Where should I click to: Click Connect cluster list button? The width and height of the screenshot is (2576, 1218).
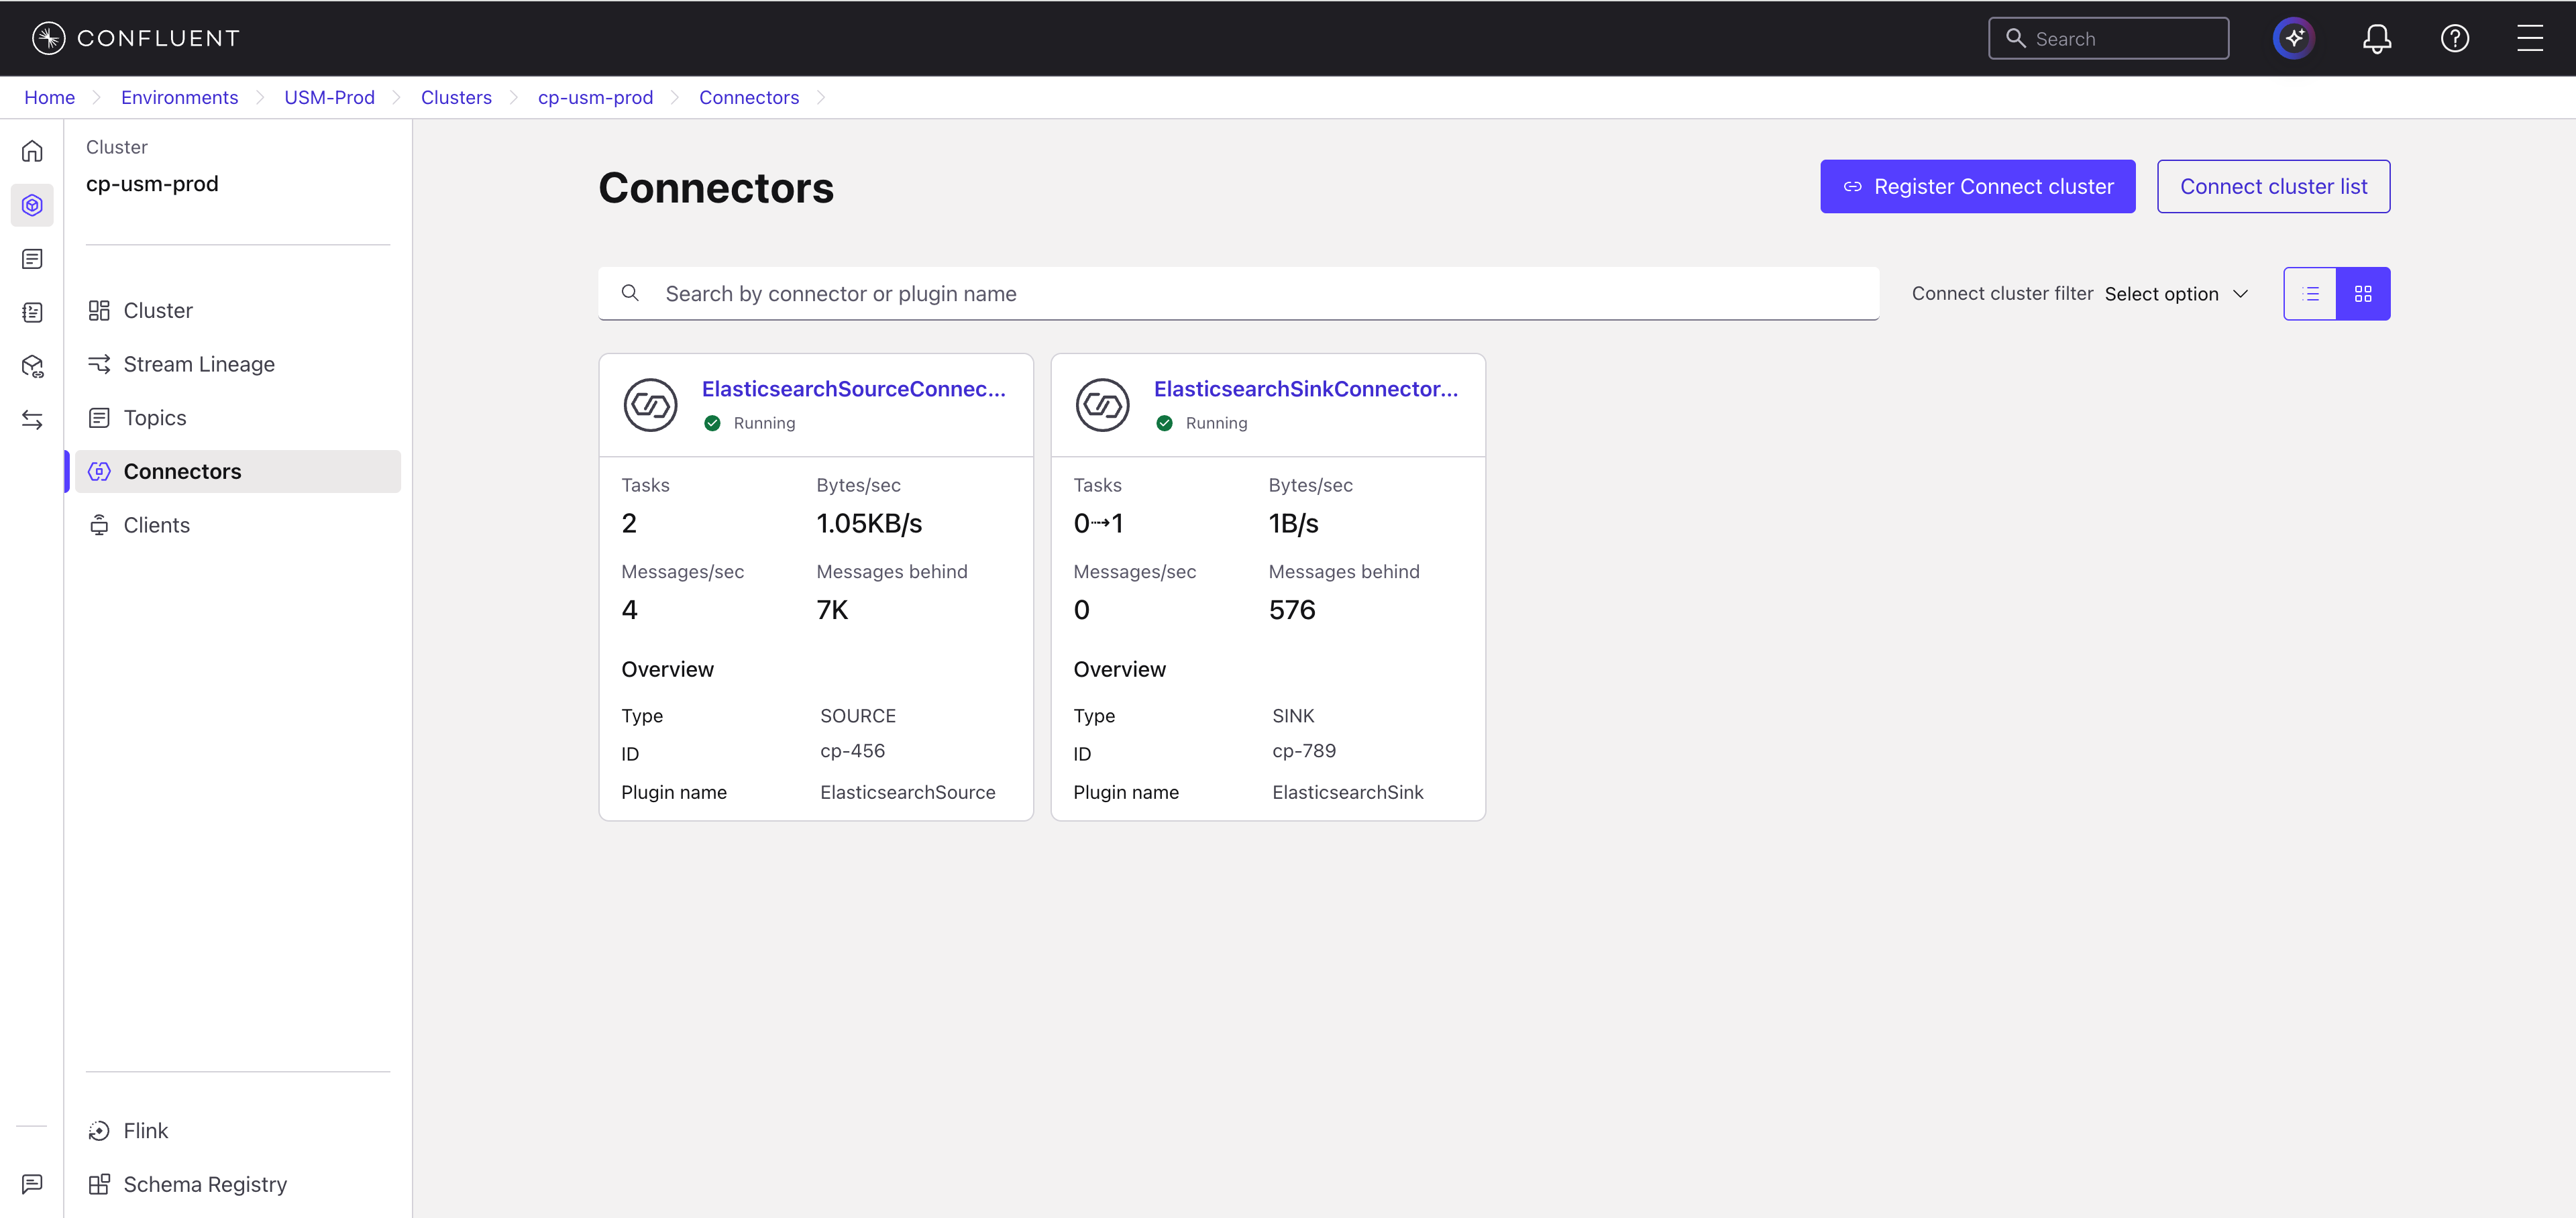(2273, 186)
